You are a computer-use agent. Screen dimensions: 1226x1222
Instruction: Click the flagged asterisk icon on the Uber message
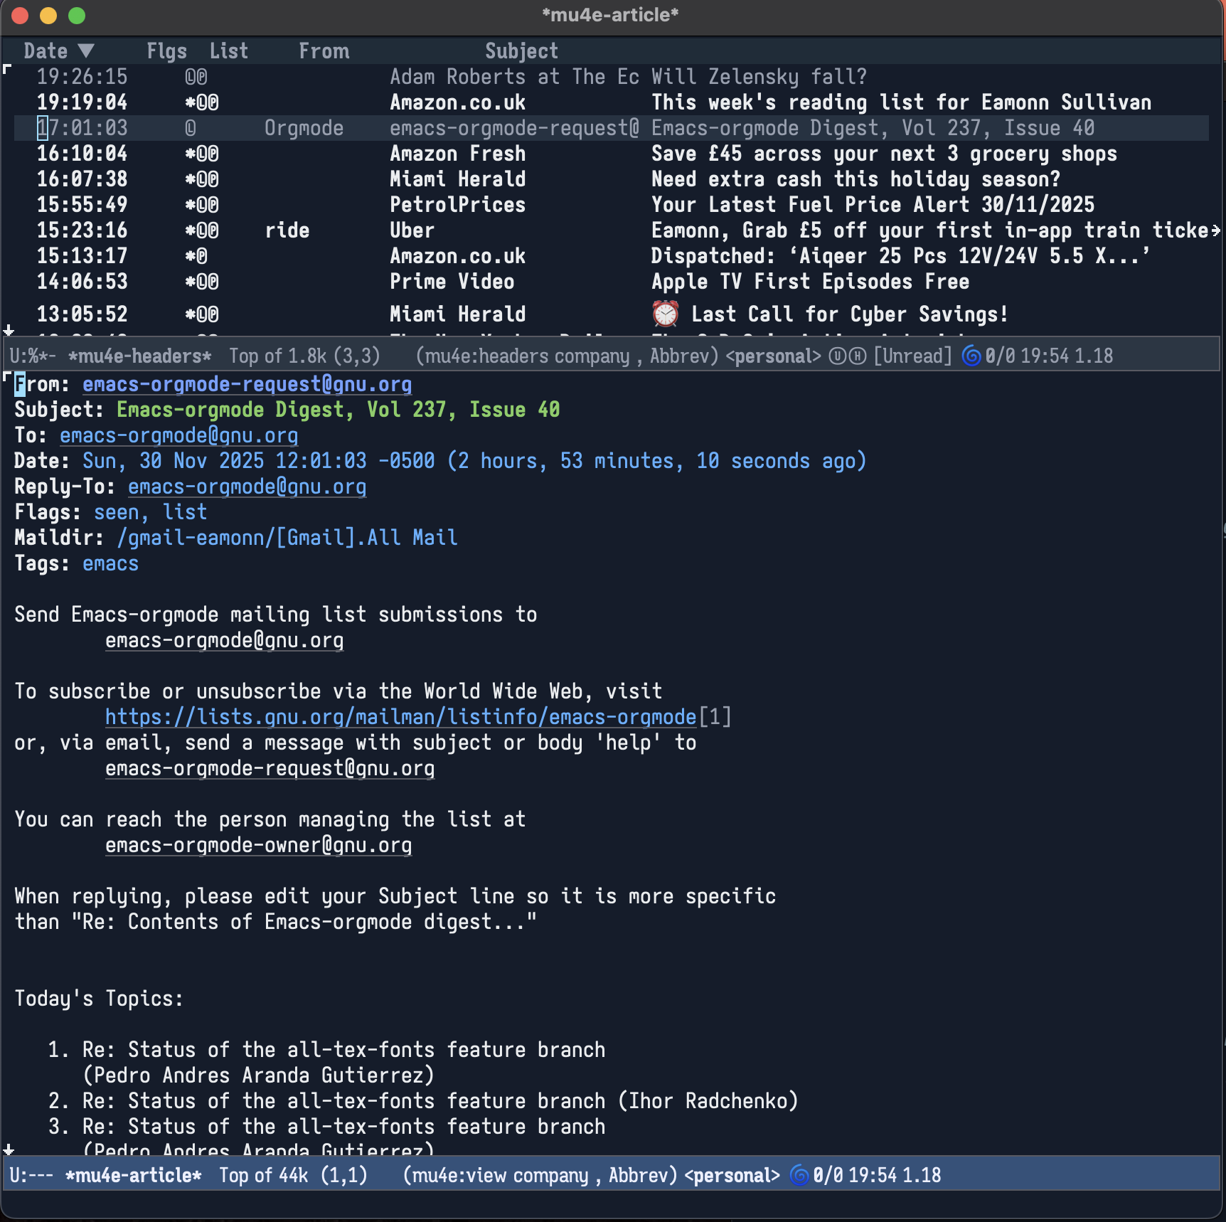[189, 230]
